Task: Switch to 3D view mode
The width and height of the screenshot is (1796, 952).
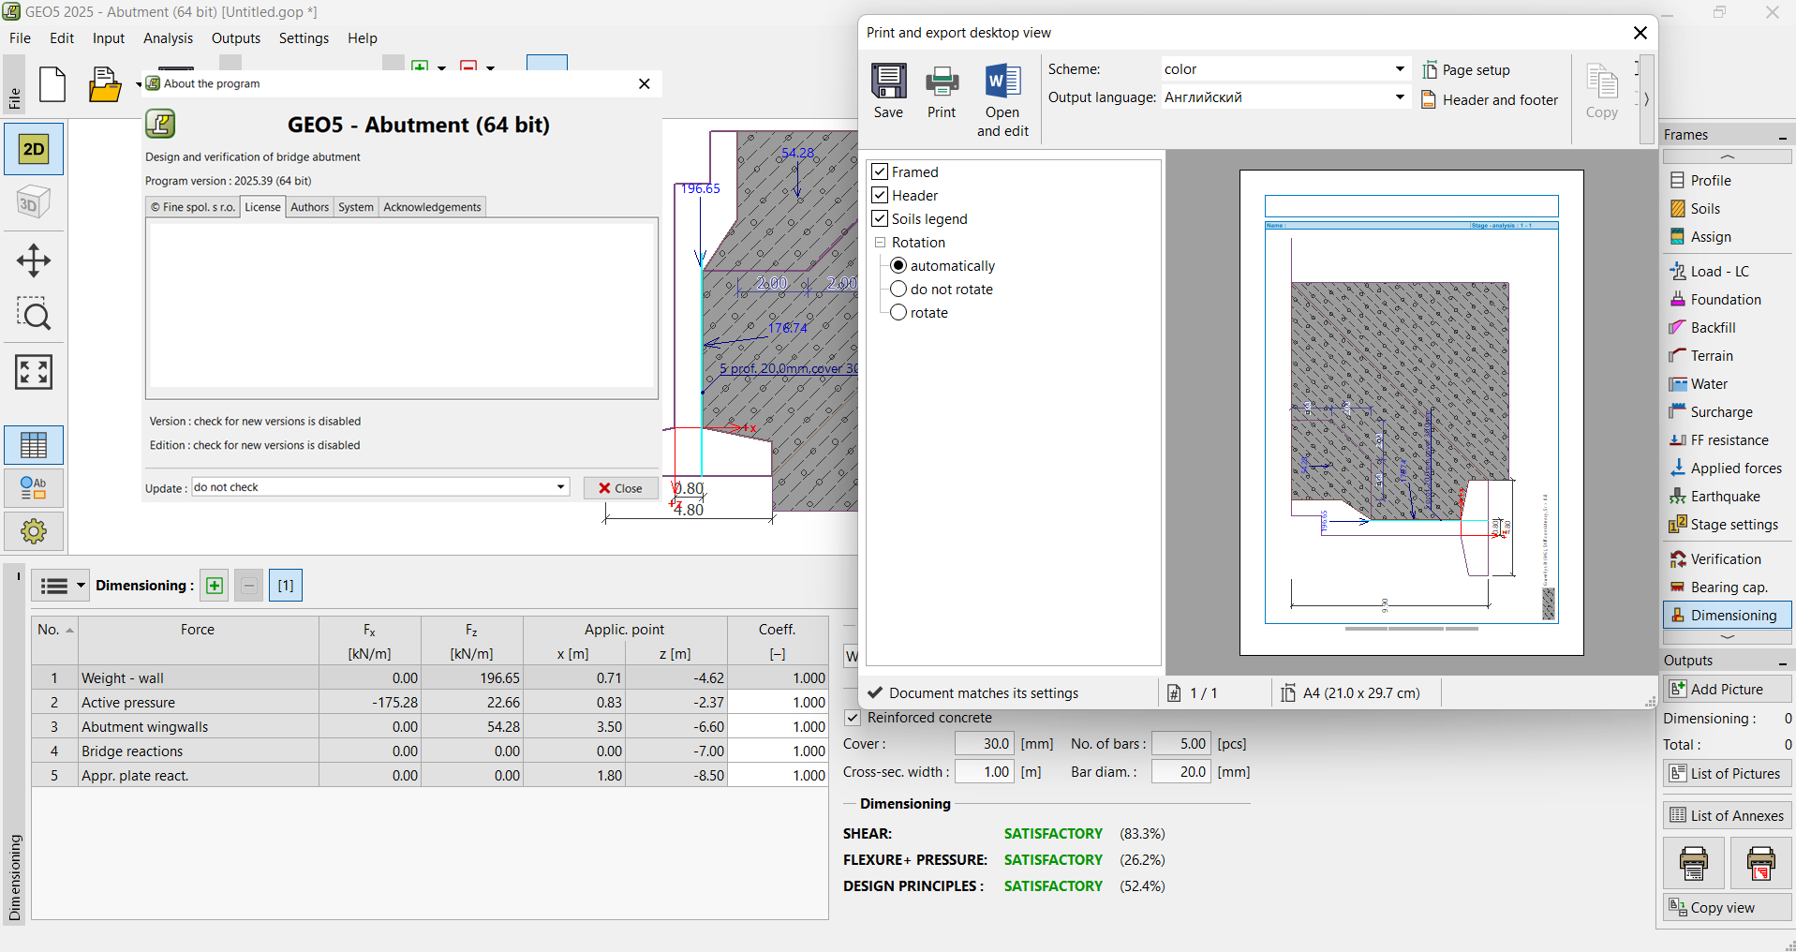Action: (x=34, y=201)
